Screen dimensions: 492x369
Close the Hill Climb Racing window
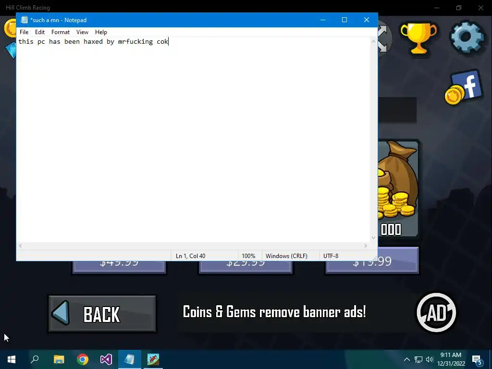point(480,8)
